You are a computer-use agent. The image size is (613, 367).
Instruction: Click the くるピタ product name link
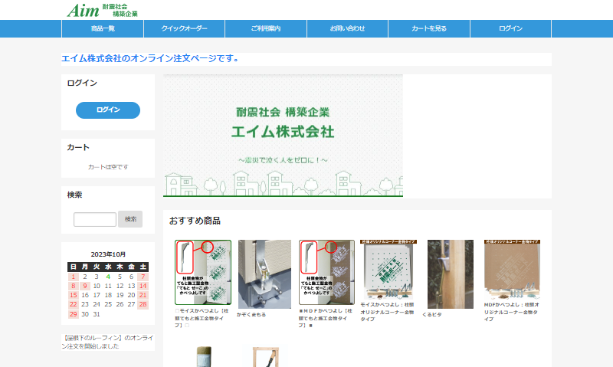432,315
